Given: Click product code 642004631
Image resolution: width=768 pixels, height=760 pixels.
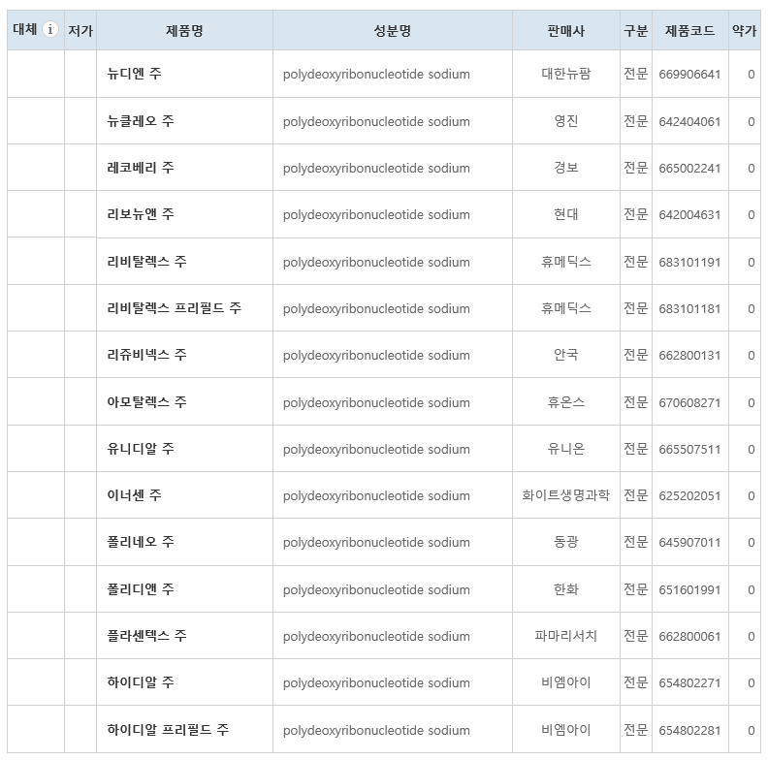Looking at the screenshot, I should [x=689, y=215].
